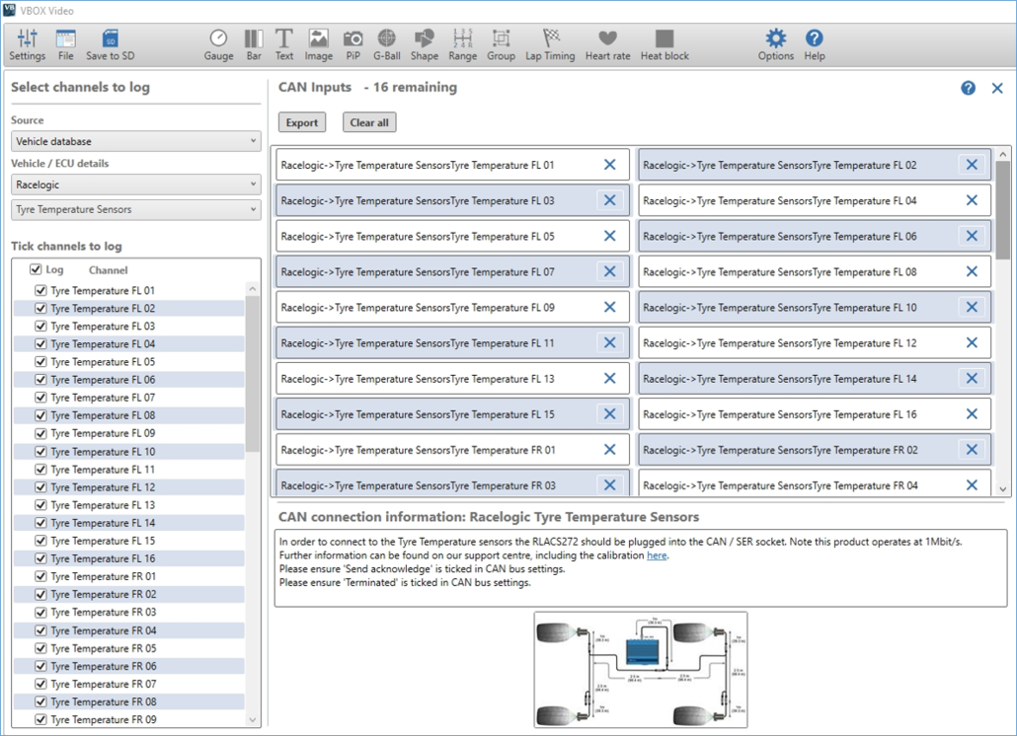The image size is (1017, 736).
Task: Click the Save to SD icon
Action: point(111,44)
